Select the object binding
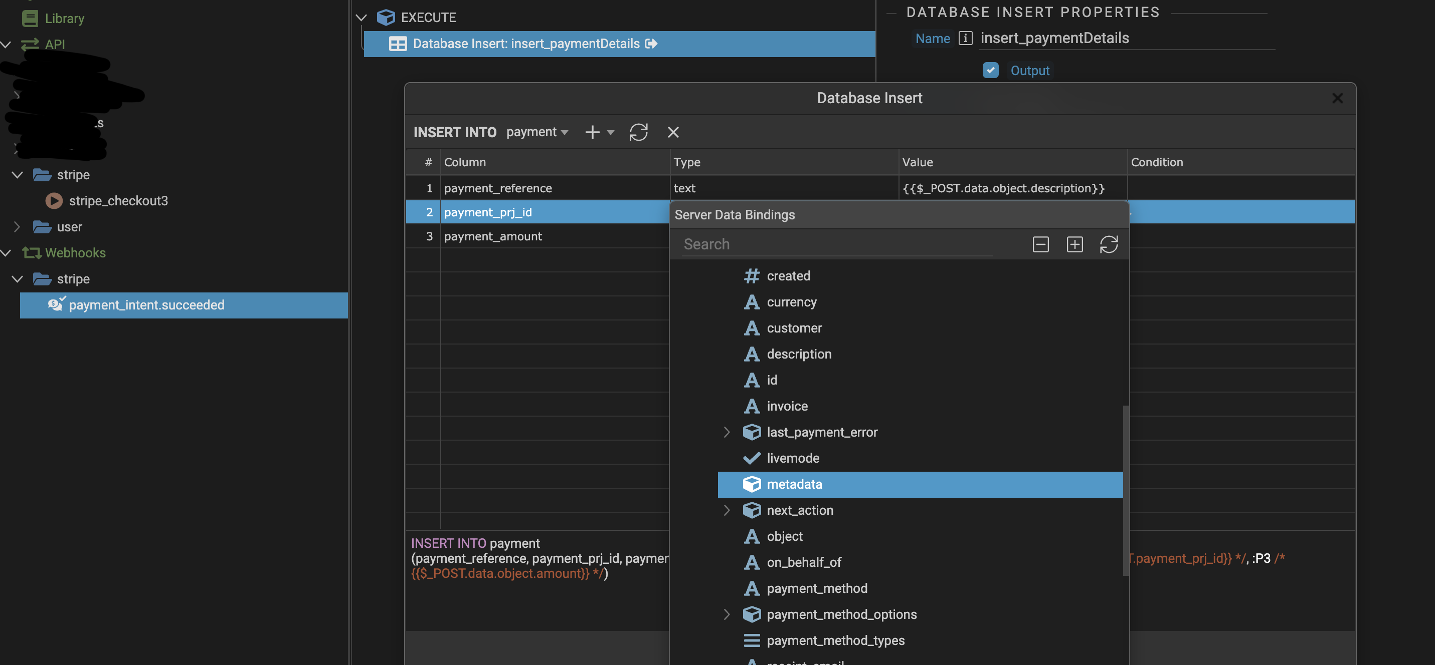The height and width of the screenshot is (665, 1435). (784, 536)
